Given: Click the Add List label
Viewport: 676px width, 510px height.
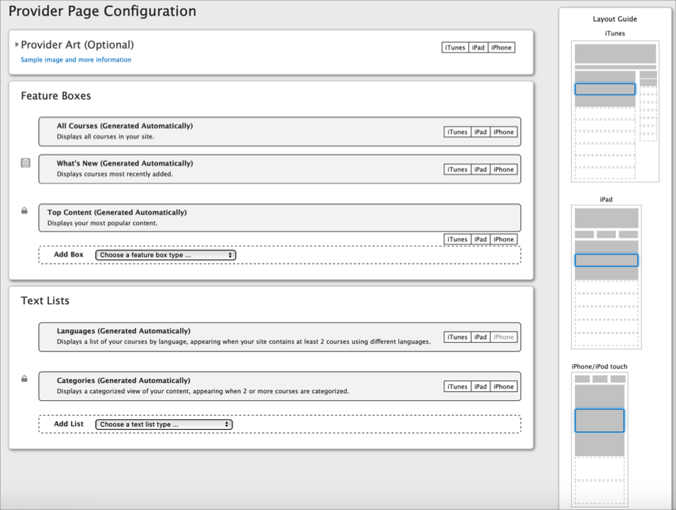Looking at the screenshot, I should click(x=69, y=424).
